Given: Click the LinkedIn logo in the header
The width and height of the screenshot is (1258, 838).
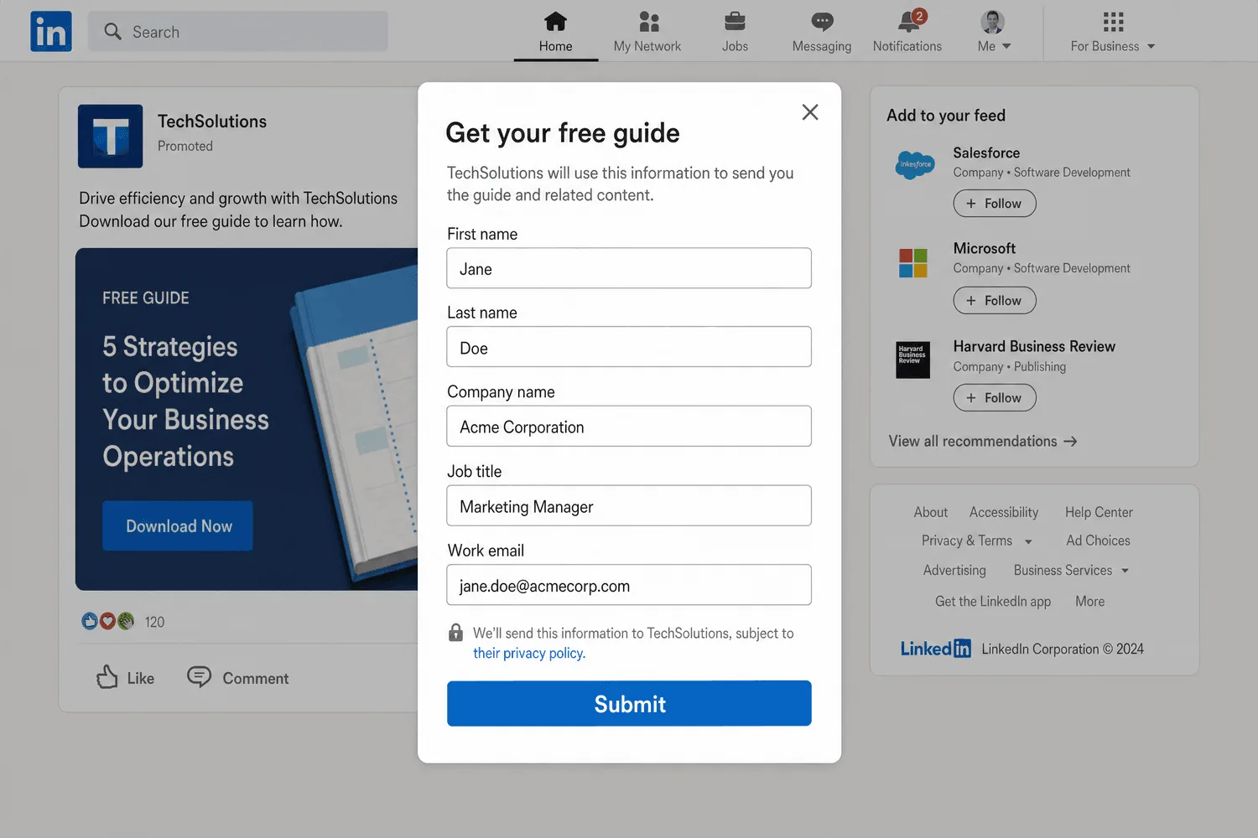Looking at the screenshot, I should point(51,32).
